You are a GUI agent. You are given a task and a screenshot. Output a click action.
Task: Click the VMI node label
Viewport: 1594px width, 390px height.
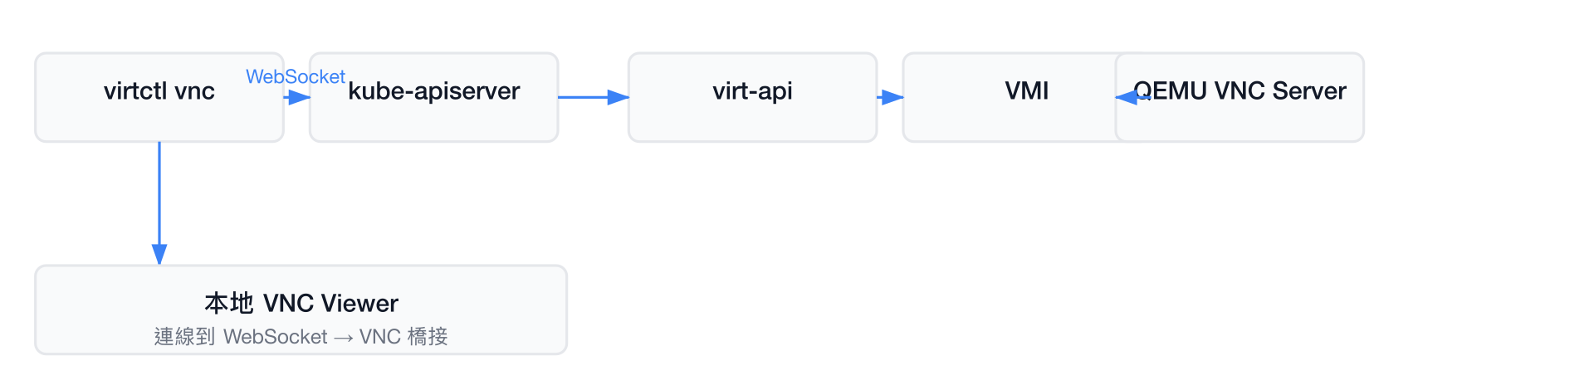coord(1027,90)
